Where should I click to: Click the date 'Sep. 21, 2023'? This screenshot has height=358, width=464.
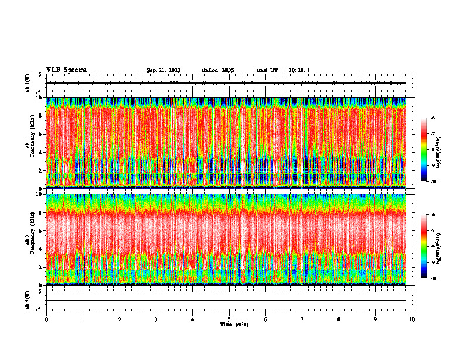[163, 70]
